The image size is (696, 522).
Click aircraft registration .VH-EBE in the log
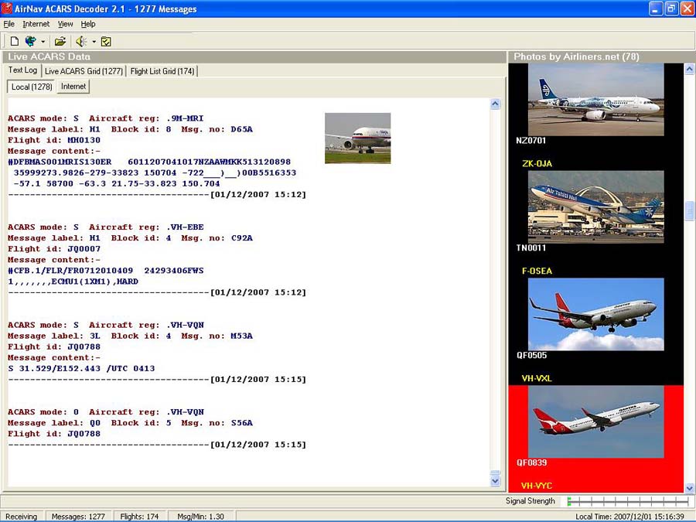(185, 227)
